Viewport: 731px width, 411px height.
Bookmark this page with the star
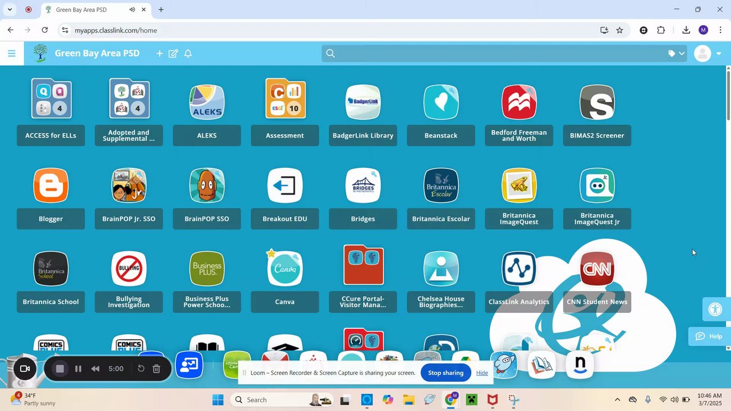point(620,30)
